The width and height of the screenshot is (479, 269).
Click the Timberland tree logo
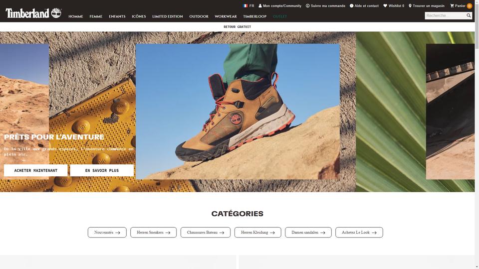pos(56,13)
